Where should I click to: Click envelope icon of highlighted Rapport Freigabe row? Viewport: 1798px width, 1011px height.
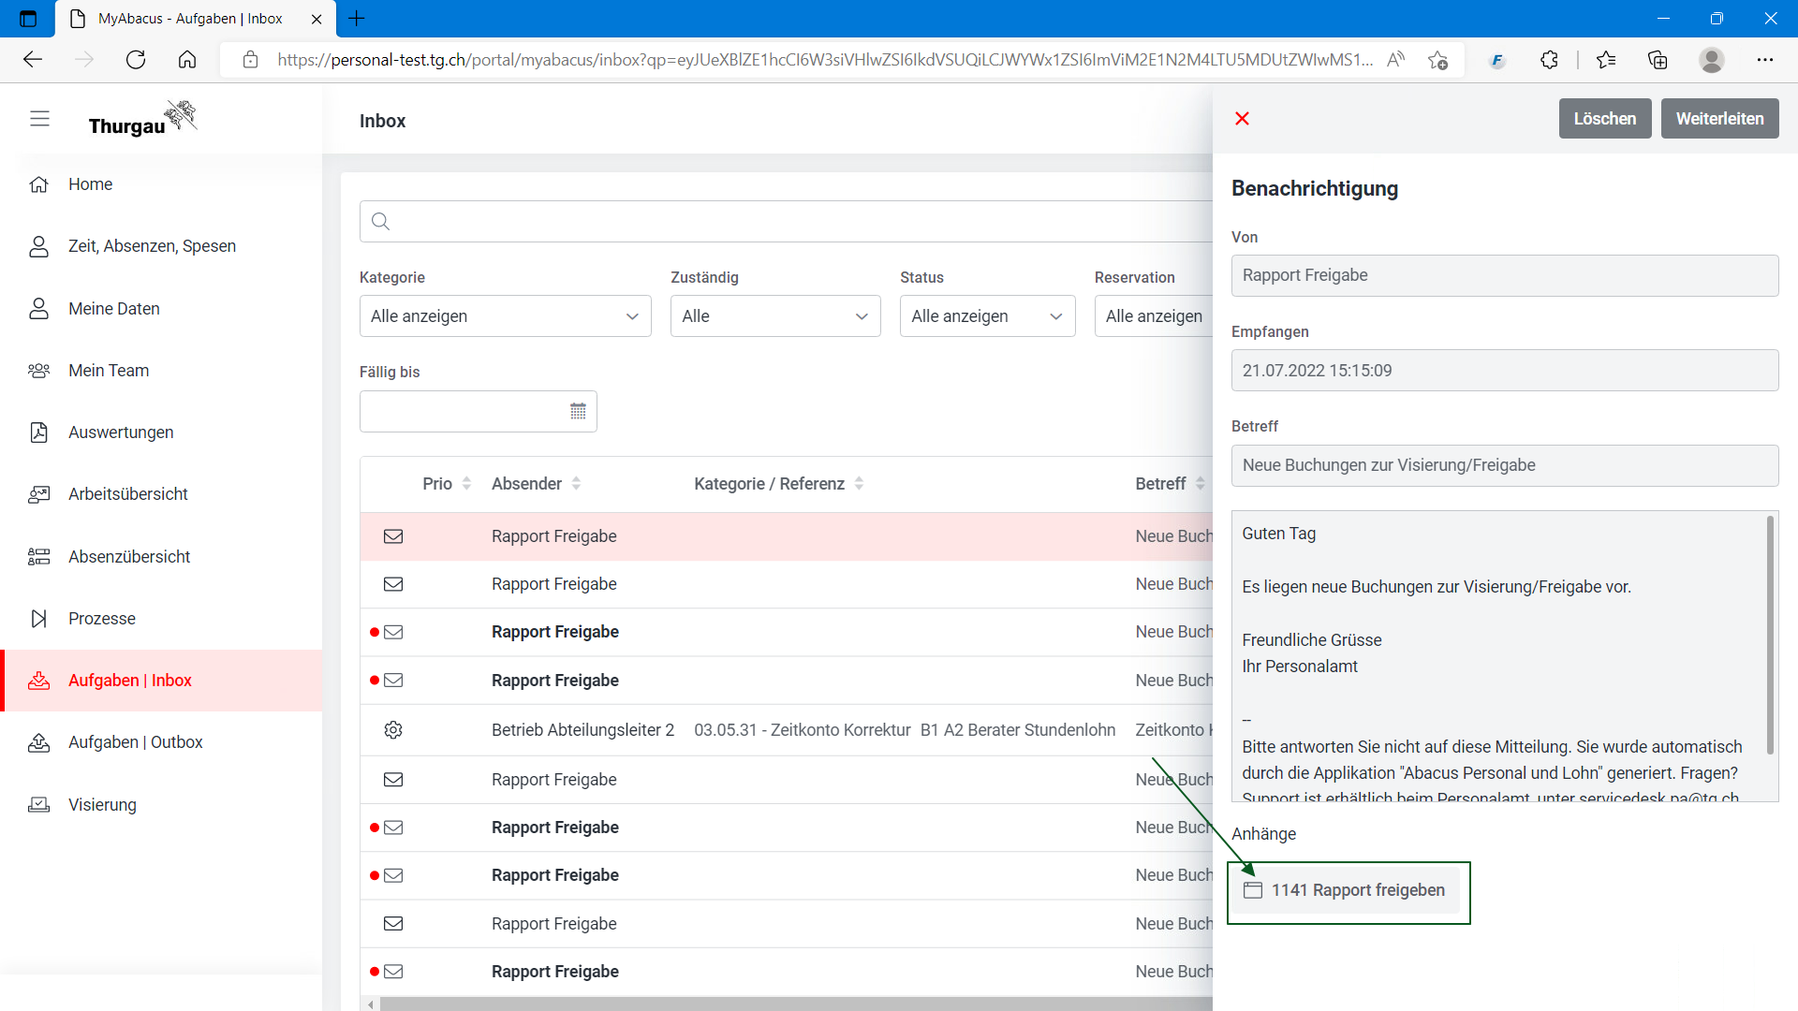(393, 536)
